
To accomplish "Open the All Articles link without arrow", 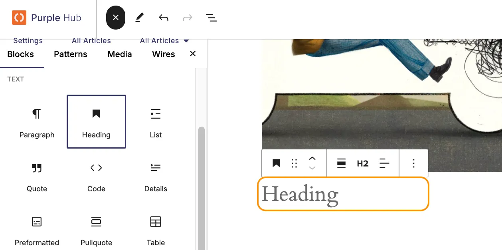I will [x=91, y=41].
